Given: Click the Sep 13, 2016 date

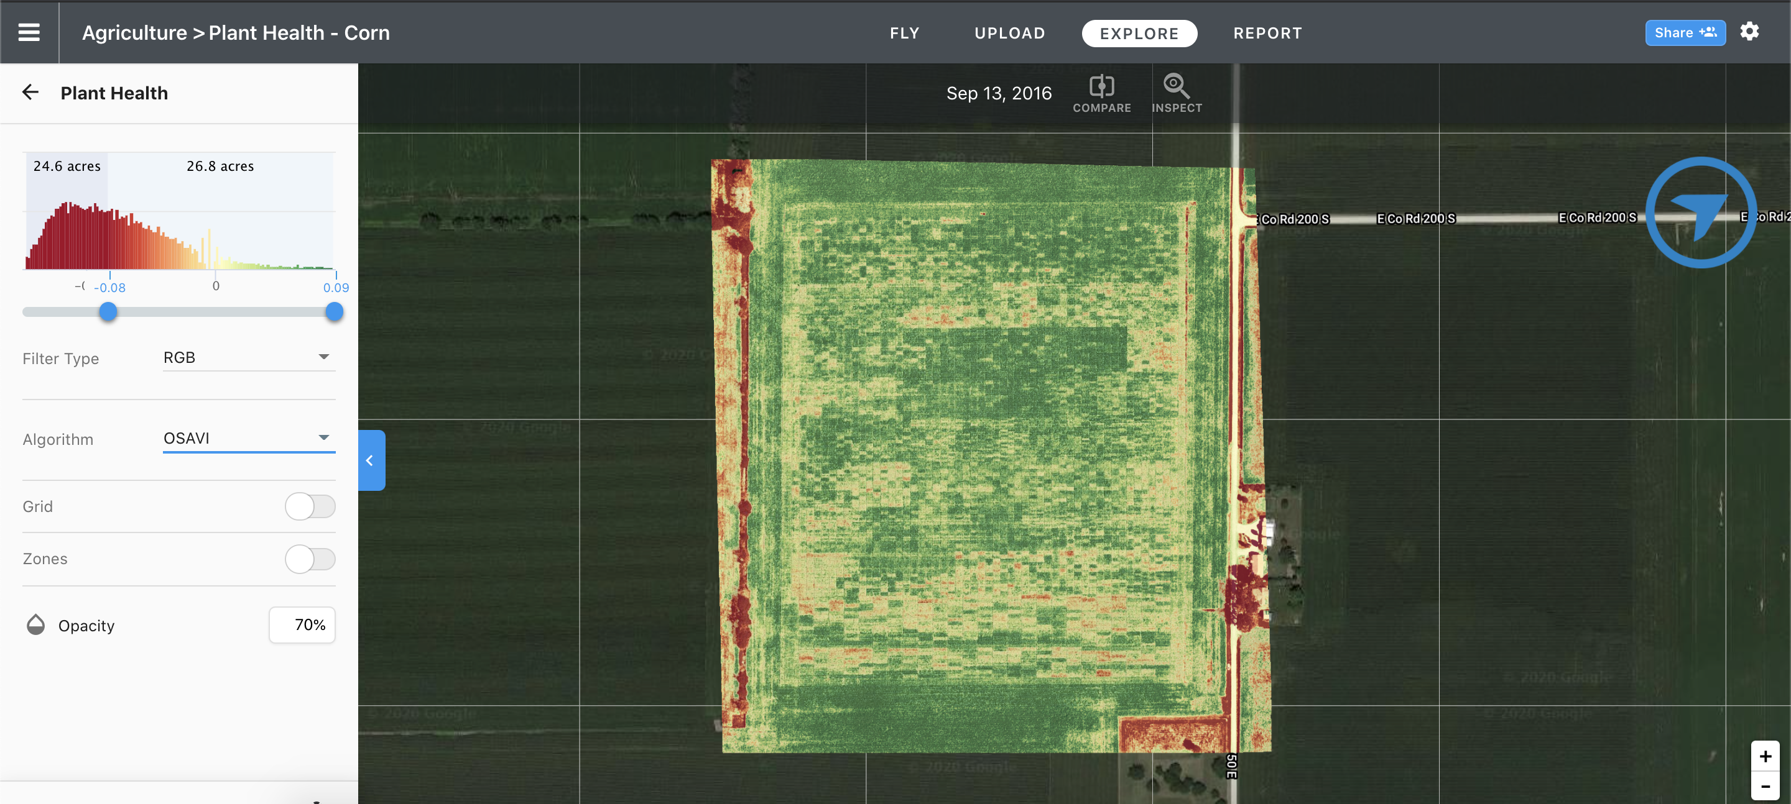Looking at the screenshot, I should tap(998, 93).
